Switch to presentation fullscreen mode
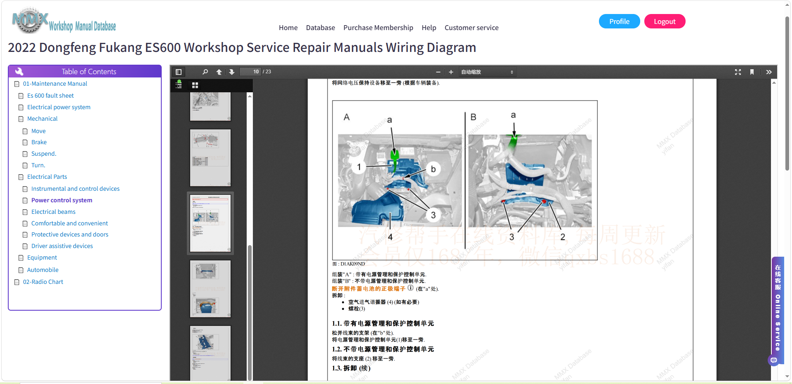 pyautogui.click(x=738, y=72)
